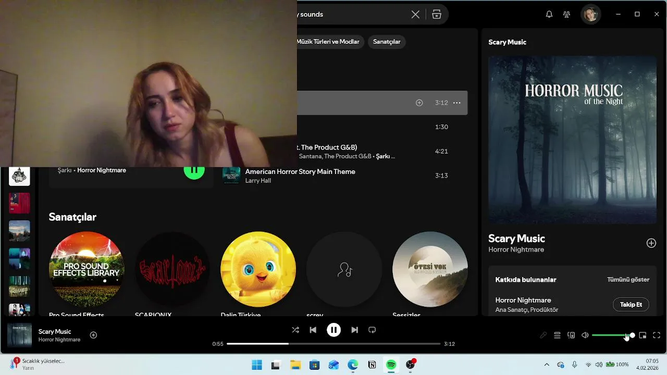
Task: Show hidden system tray icons
Action: point(547,365)
